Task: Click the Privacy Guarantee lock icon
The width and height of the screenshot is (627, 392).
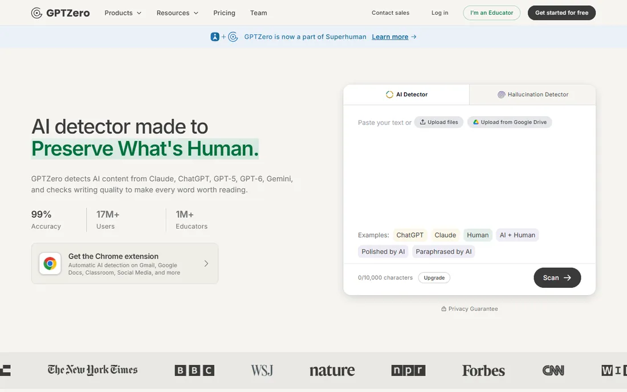Action: (x=443, y=309)
